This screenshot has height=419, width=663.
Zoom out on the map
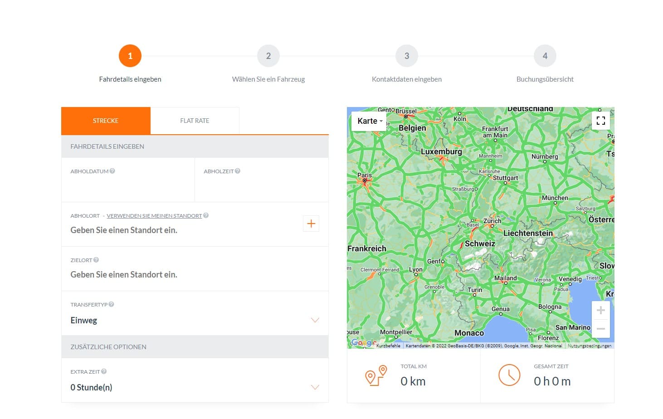point(601,329)
